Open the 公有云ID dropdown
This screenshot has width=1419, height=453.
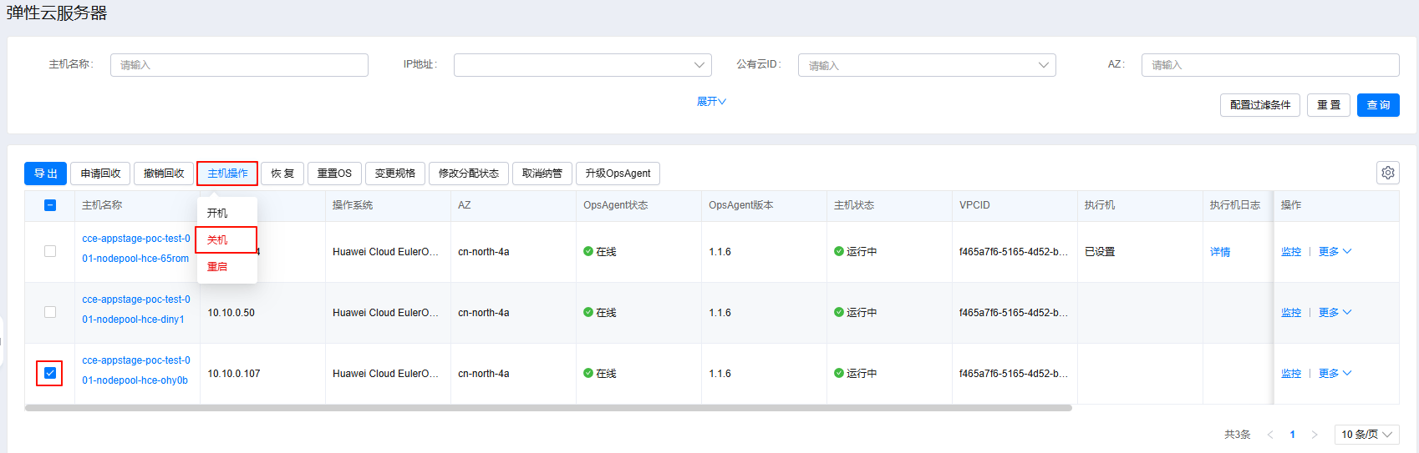pyautogui.click(x=926, y=65)
